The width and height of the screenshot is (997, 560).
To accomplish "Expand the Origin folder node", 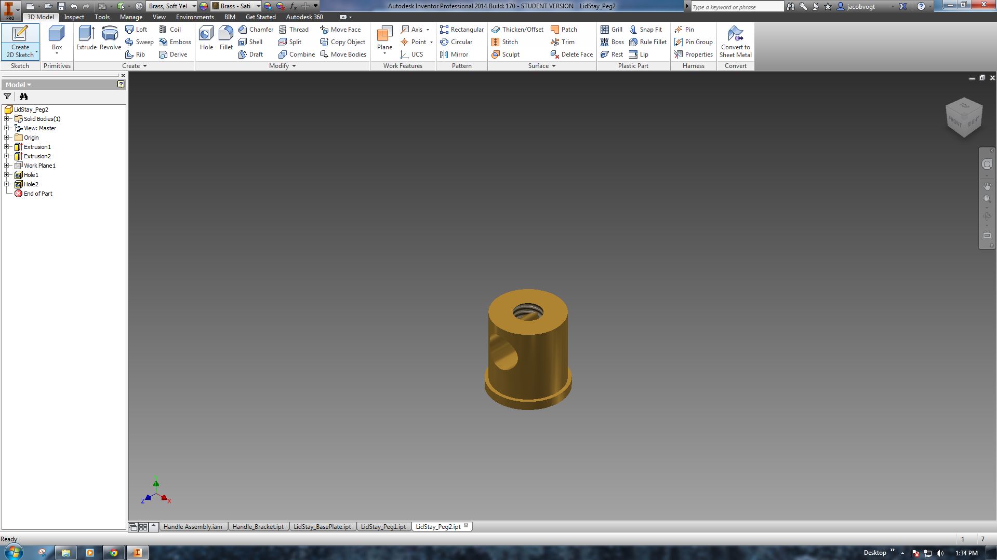I will [x=7, y=138].
